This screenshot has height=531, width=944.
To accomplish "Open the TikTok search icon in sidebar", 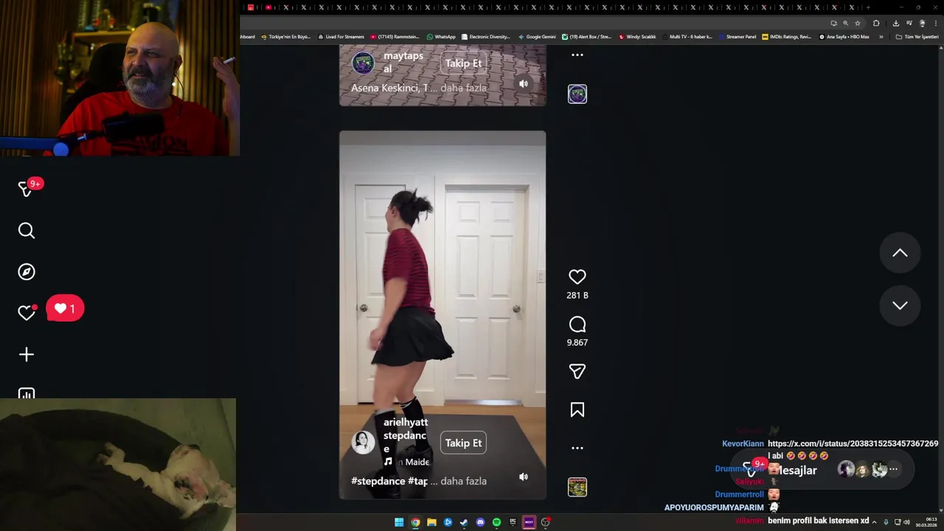I will (27, 231).
